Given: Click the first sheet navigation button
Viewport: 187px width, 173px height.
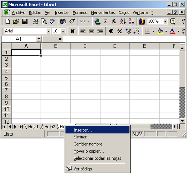Looking at the screenshot, I should 4,127.
